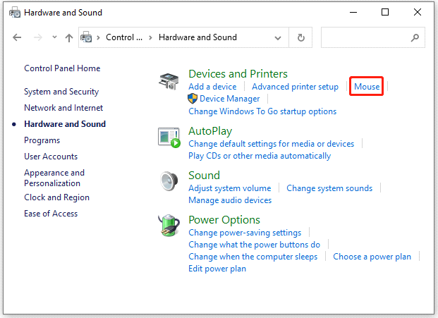Open Programs category in sidebar

coord(42,140)
